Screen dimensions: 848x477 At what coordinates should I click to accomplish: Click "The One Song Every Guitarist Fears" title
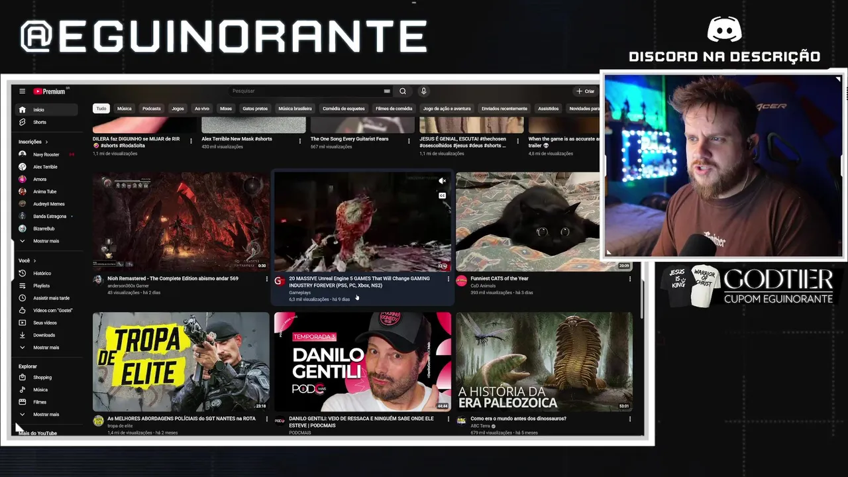349,139
